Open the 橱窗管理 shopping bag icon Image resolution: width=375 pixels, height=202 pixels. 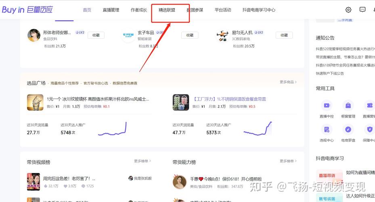pyautogui.click(x=348, y=105)
